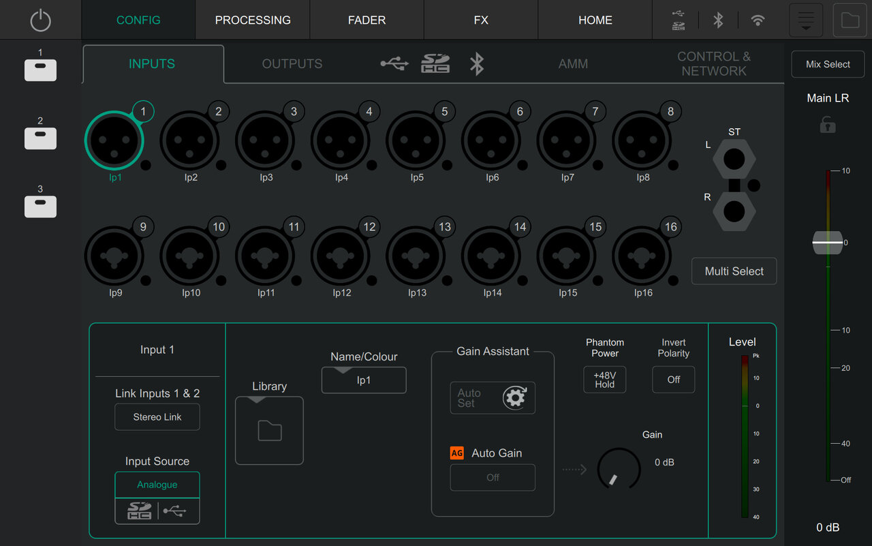
Task: Open the INPUTS sub-tab
Action: (152, 64)
